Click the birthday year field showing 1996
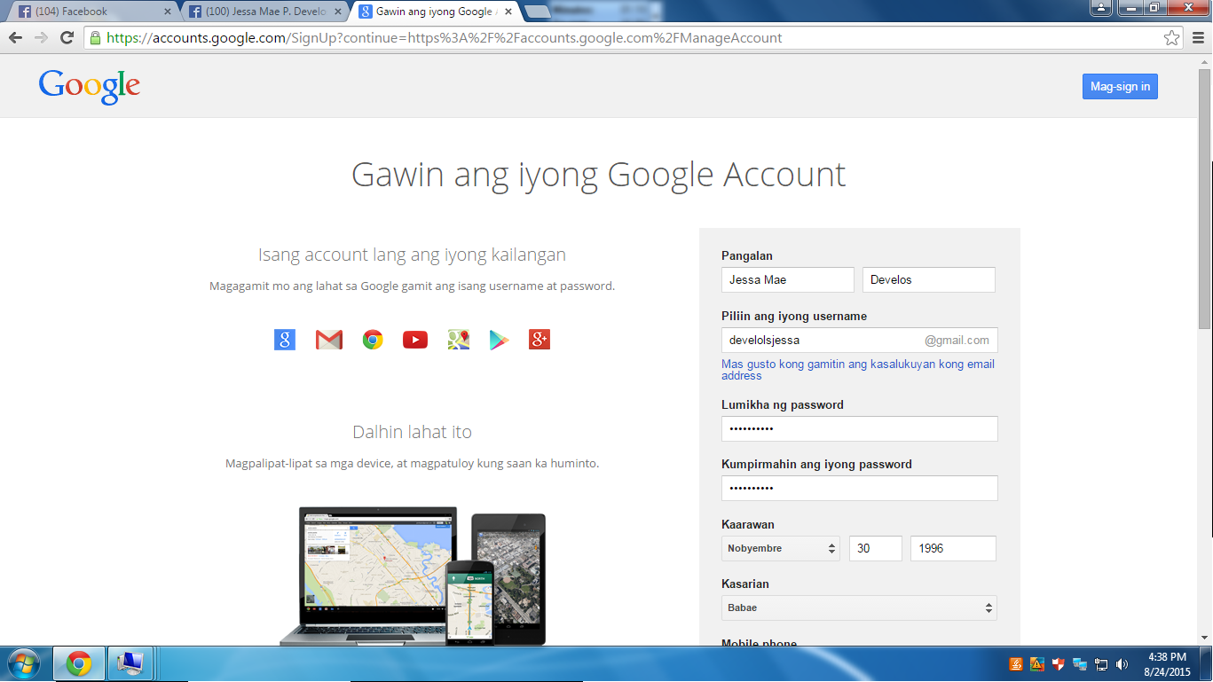This screenshot has width=1213, height=682. [x=953, y=548]
